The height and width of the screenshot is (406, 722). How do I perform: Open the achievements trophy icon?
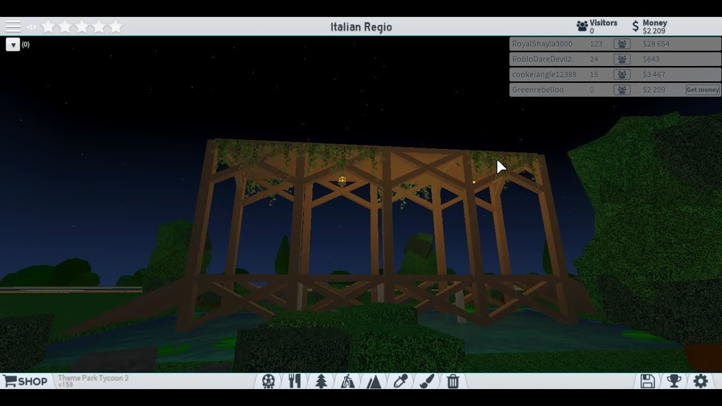pos(674,381)
